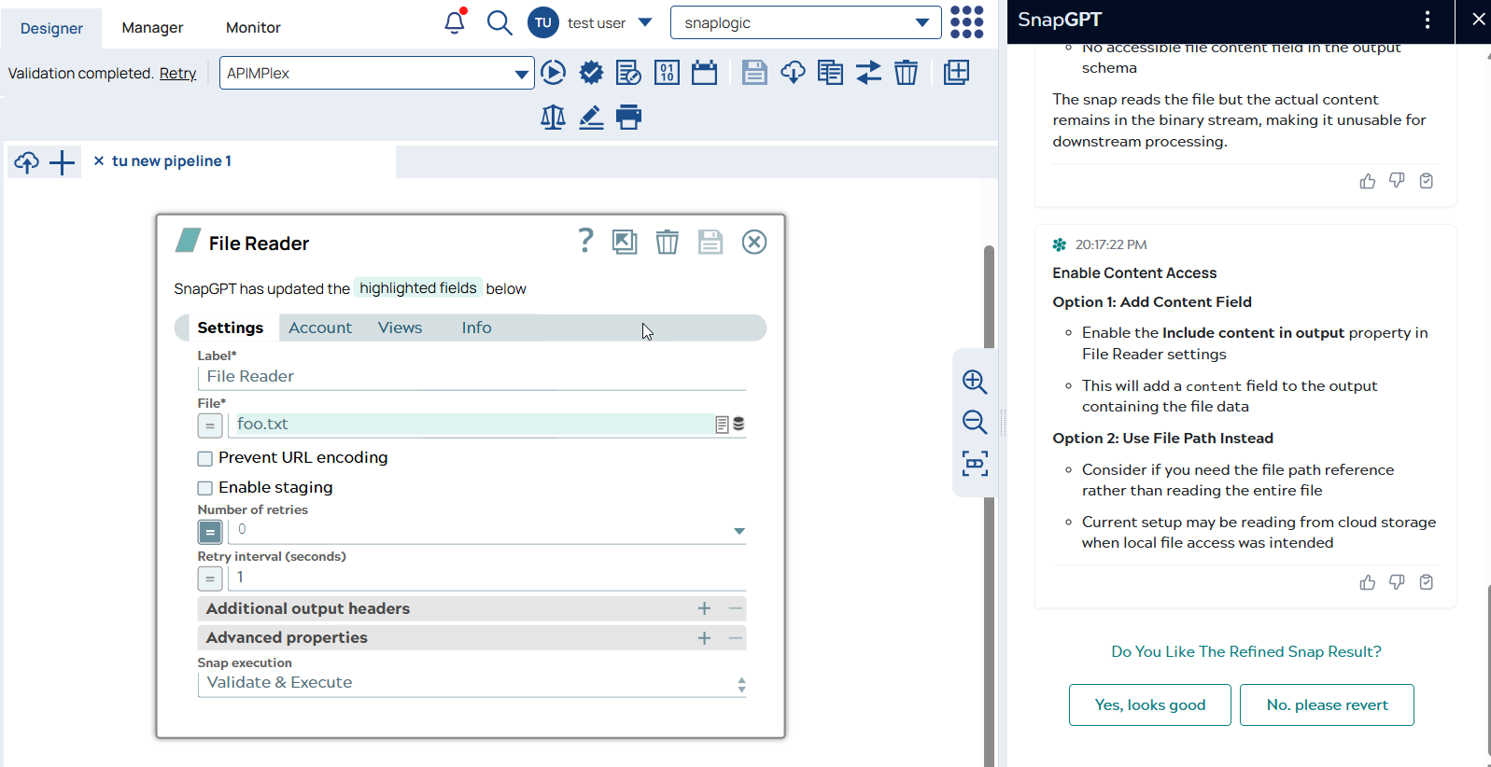Open the APIMPlex project dropdown

click(x=521, y=74)
